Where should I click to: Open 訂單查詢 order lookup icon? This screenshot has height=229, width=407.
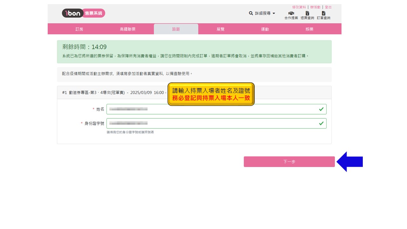pos(323,13)
